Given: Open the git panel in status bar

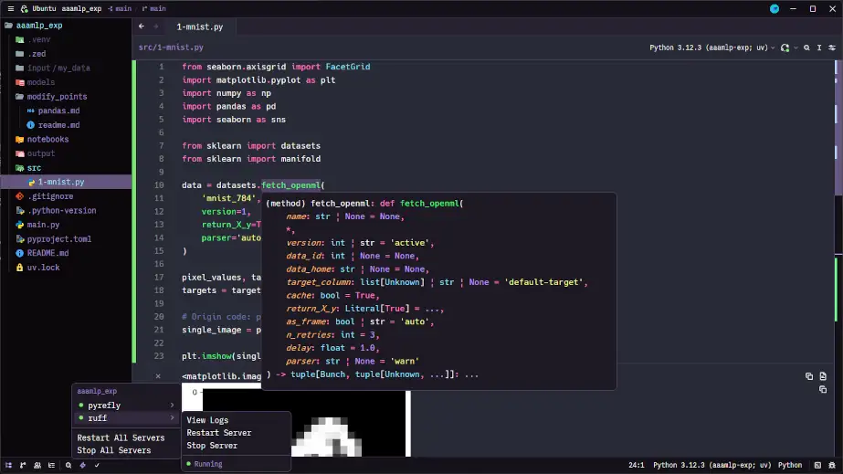Looking at the screenshot, I should (x=23, y=466).
